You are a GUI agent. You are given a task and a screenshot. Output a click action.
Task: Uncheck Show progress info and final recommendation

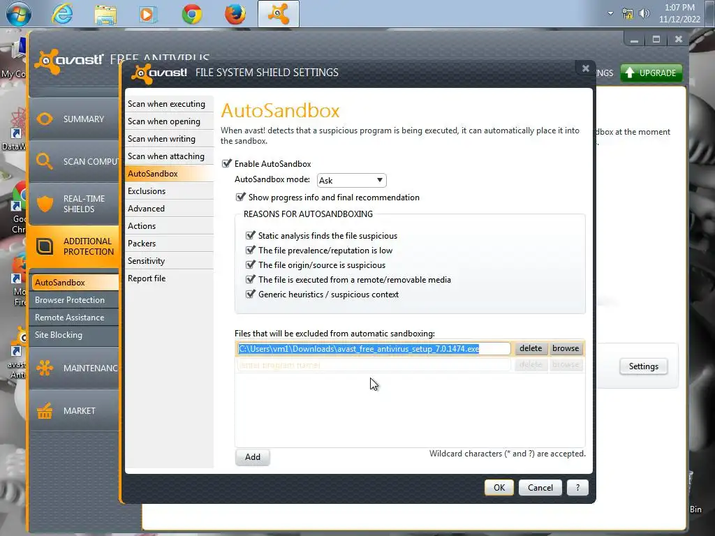(240, 197)
